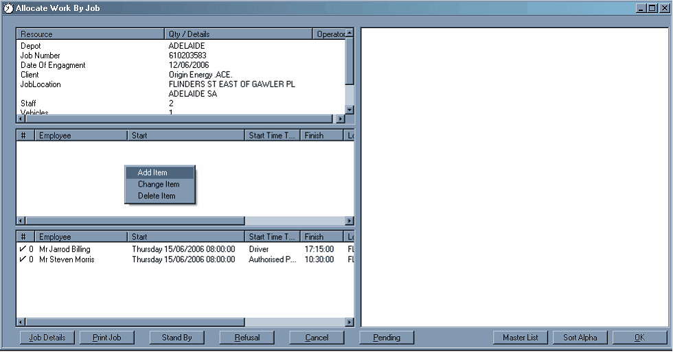Toggle checkmark beside Mr Steven Morris
673x352 pixels.
tap(23, 260)
